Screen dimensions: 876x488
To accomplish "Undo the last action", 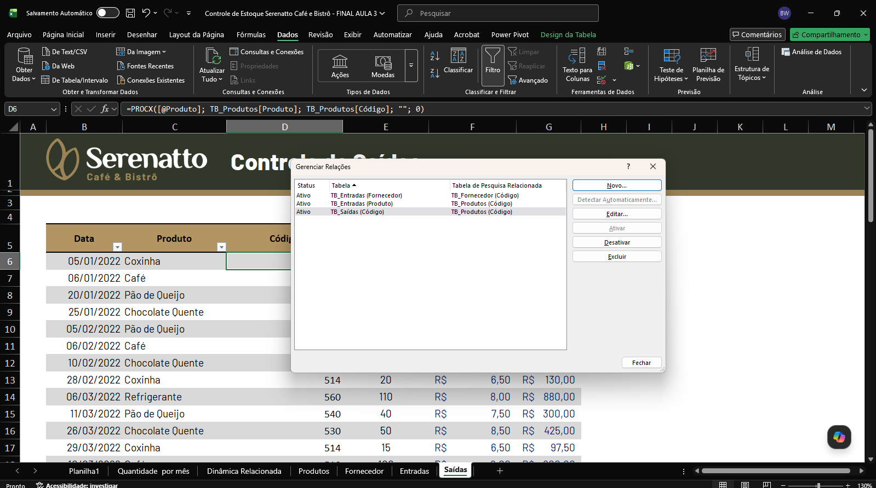I will [146, 13].
